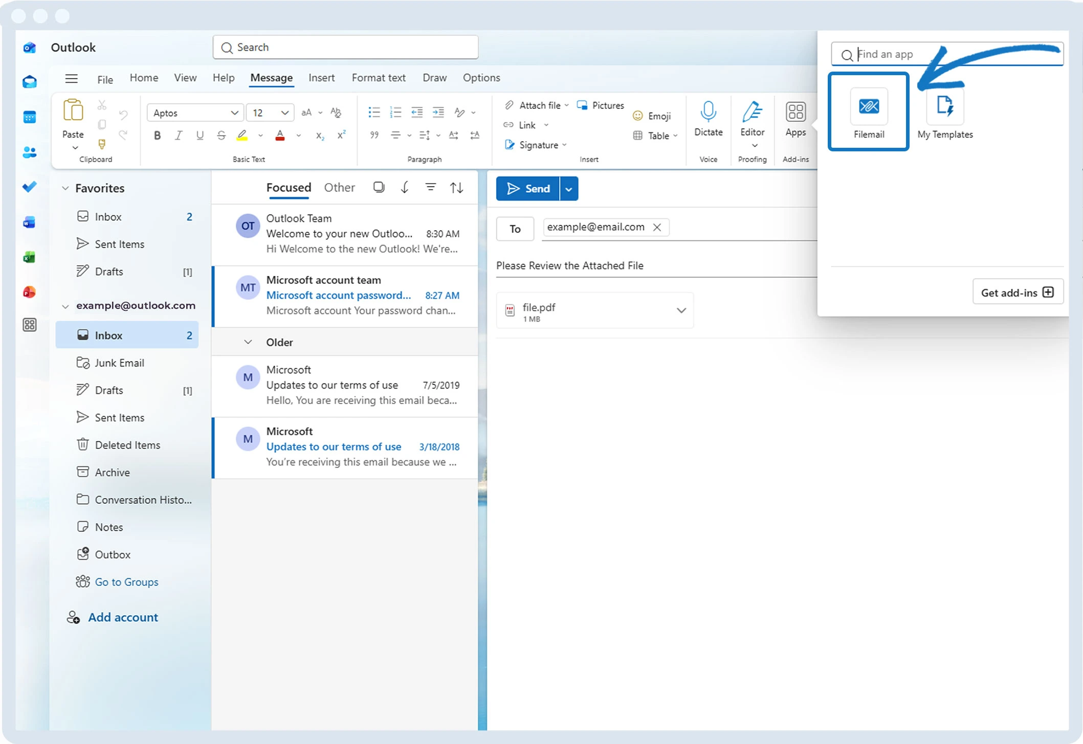Viewport: 1083px width, 744px height.
Task: Focus the Find an app field
Action: pos(947,54)
